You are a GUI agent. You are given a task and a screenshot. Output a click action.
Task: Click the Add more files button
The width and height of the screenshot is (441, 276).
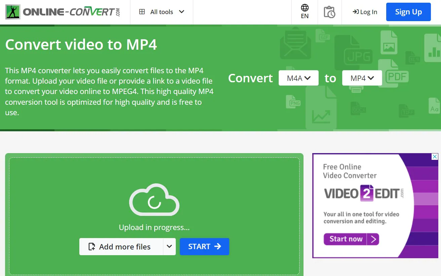121,247
